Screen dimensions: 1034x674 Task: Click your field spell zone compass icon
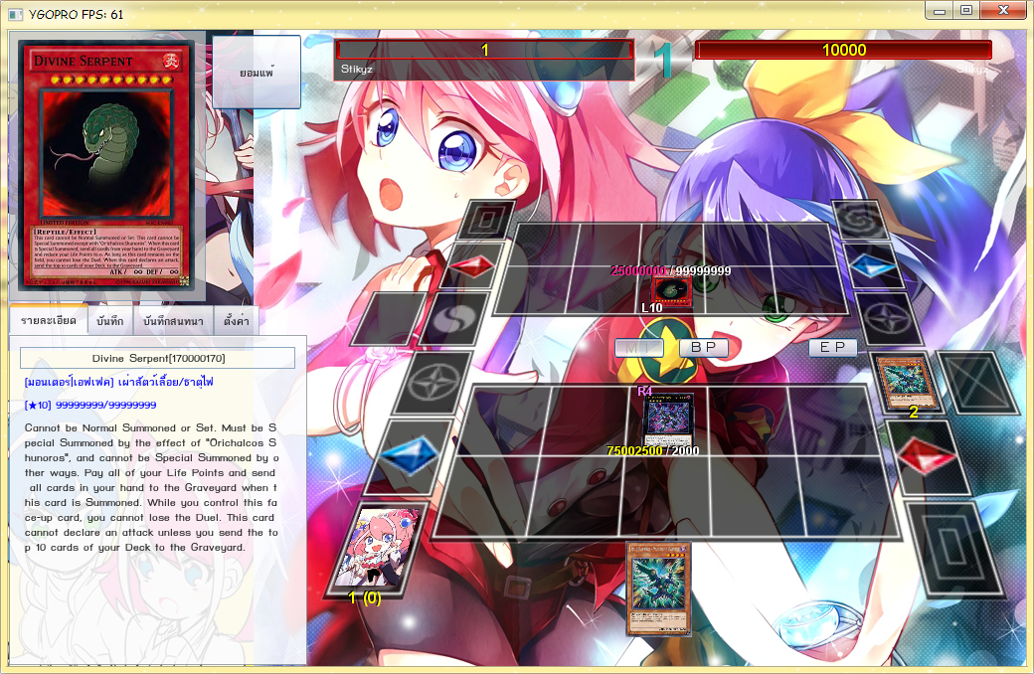click(x=433, y=384)
